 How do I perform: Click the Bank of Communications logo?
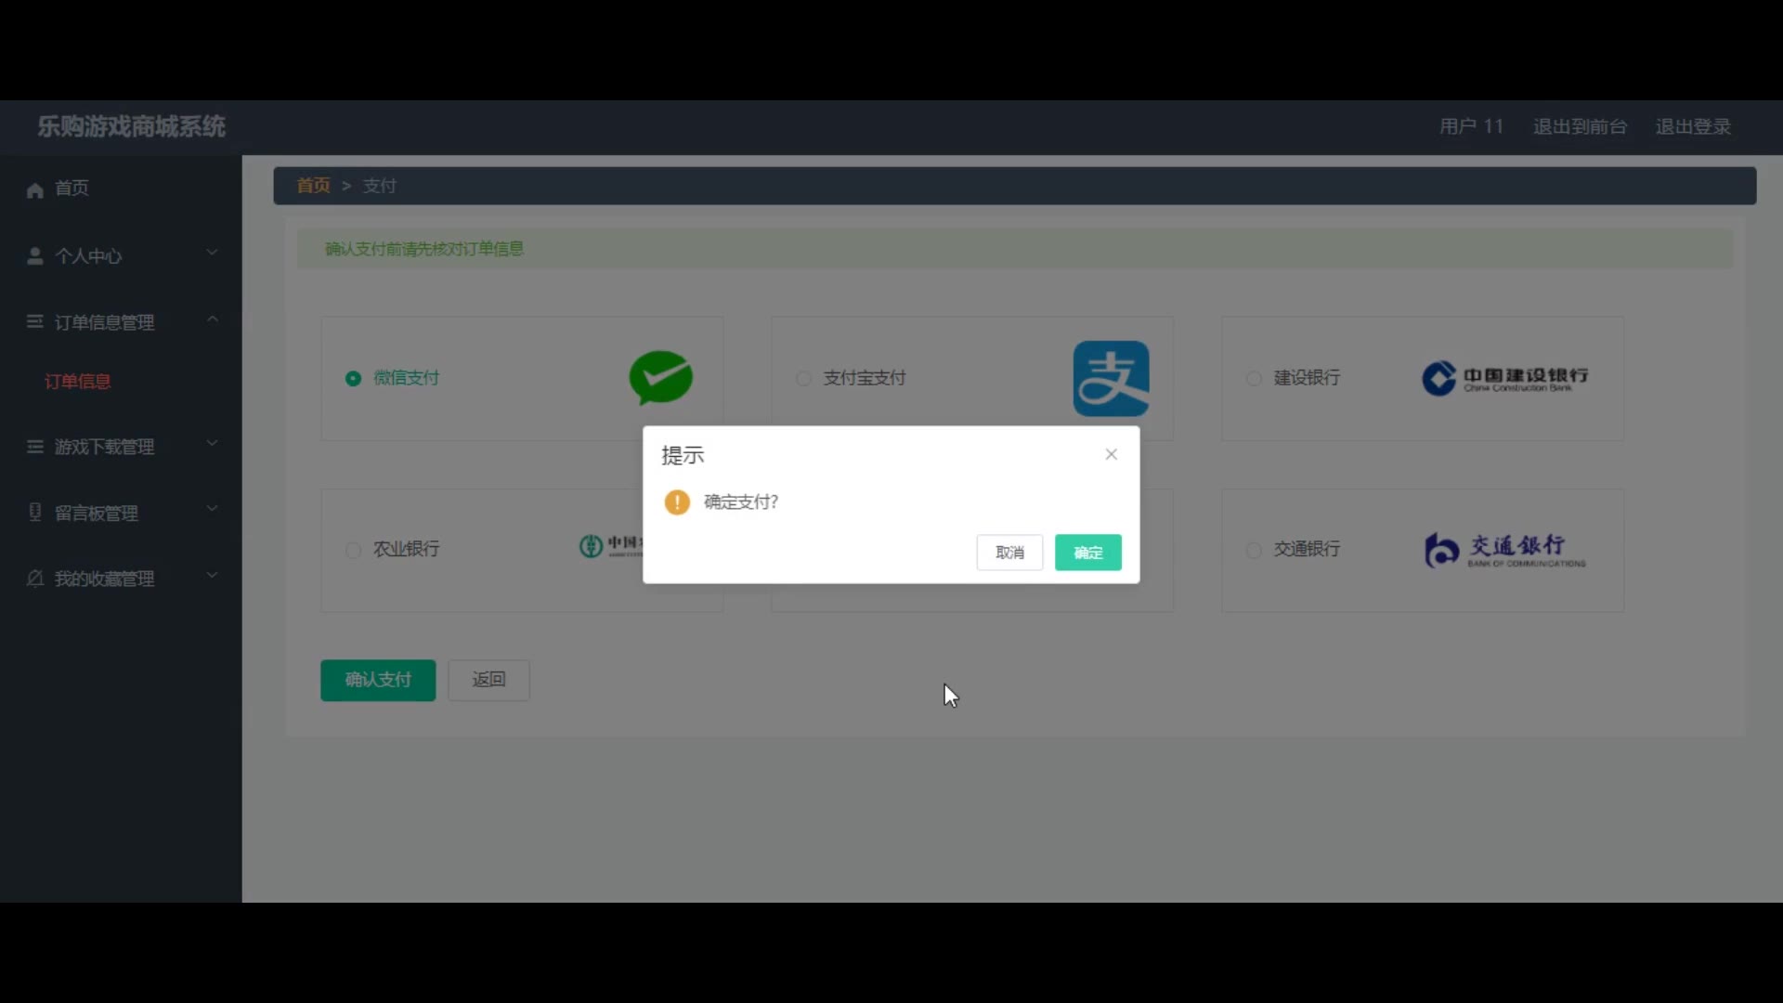[1504, 550]
